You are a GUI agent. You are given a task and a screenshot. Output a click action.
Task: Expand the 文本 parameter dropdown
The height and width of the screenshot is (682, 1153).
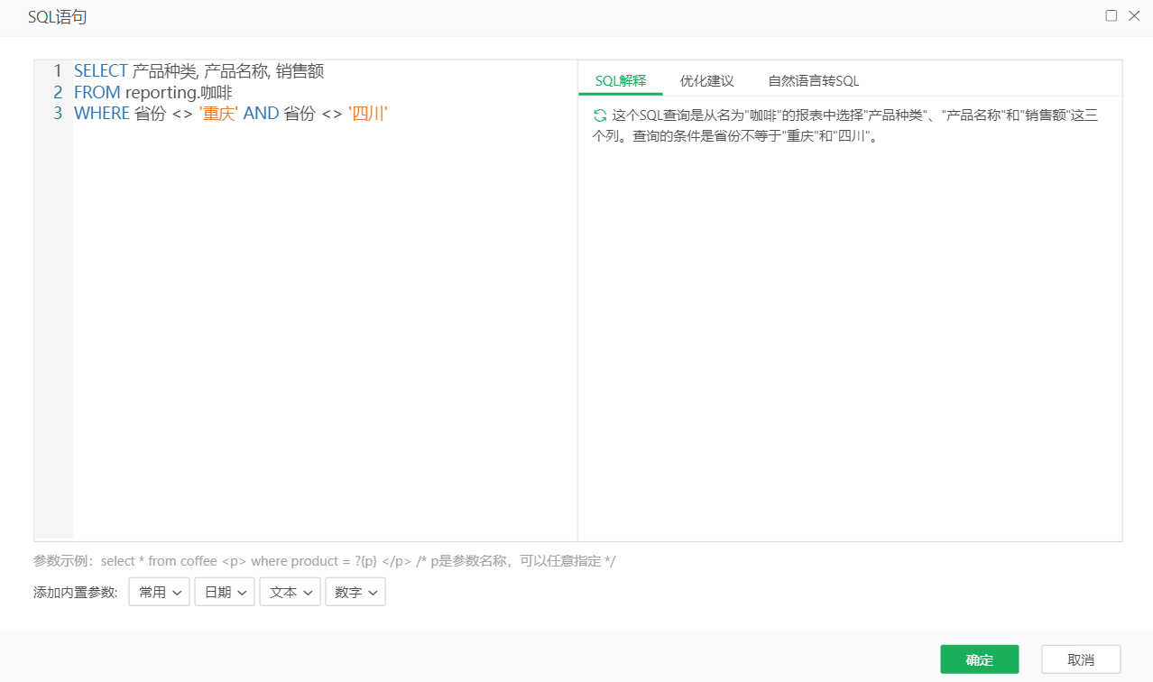291,592
